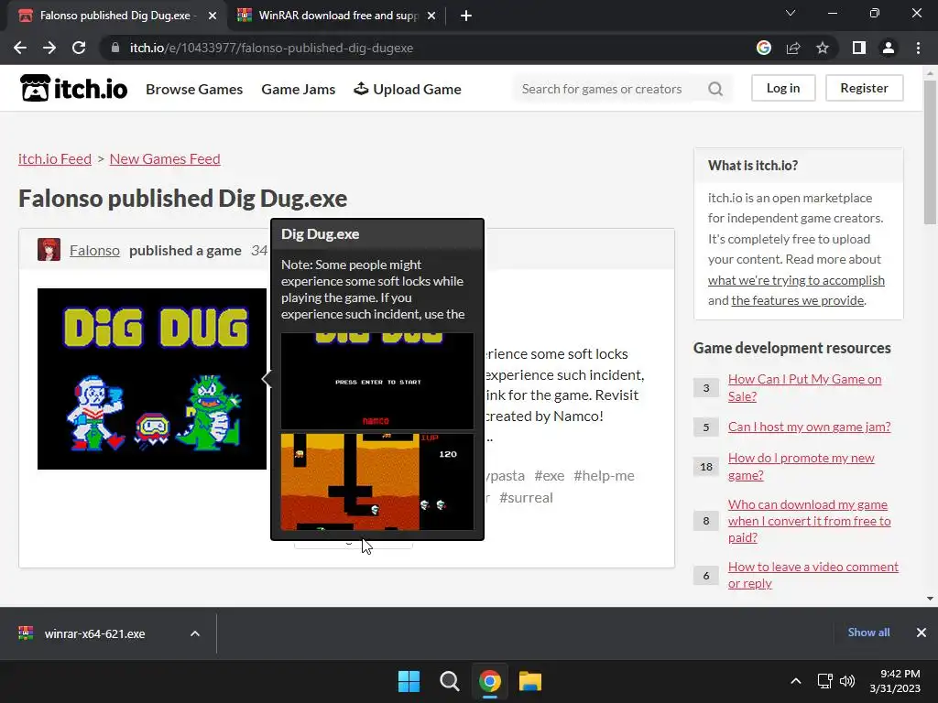This screenshot has height=703, width=938.
Task: Open the tab search dropdown arrow
Action: pos(791,13)
